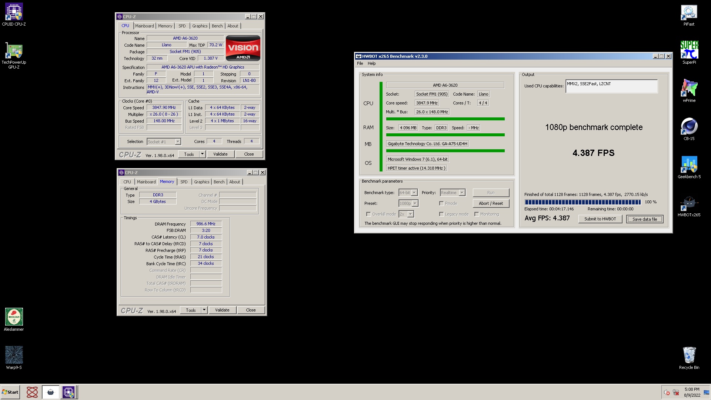711x400 pixels.
Task: Switch to About tab in upper CPU-Z window
Action: click(x=233, y=26)
